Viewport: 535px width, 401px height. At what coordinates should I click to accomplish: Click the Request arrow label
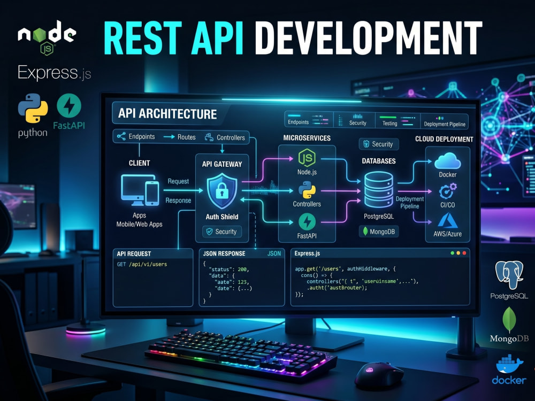coord(178,181)
